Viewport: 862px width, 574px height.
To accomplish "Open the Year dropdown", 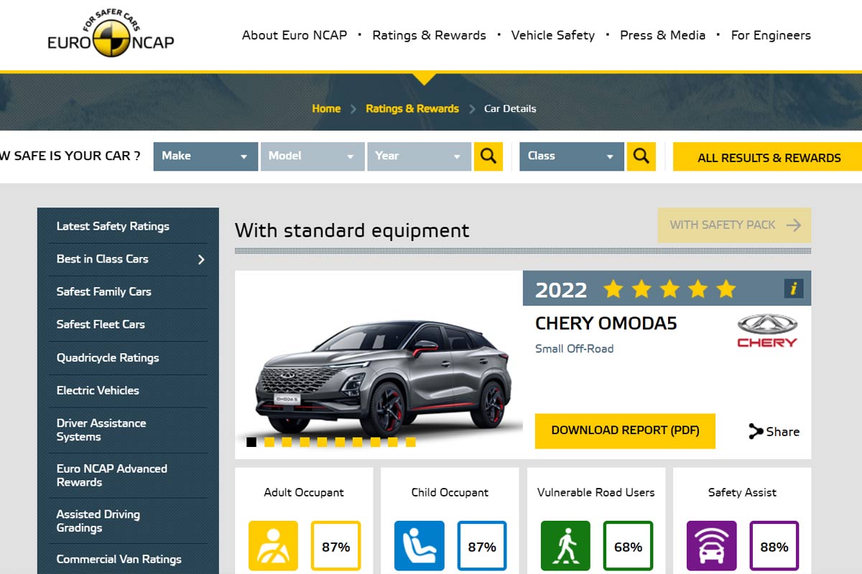I will pos(419,156).
